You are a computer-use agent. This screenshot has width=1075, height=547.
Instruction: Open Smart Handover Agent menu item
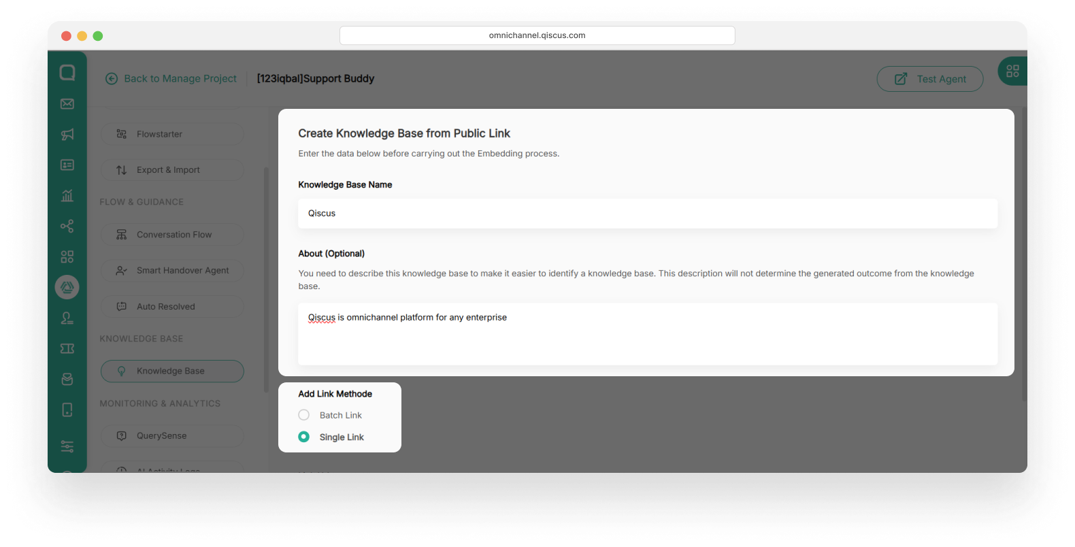[172, 270]
